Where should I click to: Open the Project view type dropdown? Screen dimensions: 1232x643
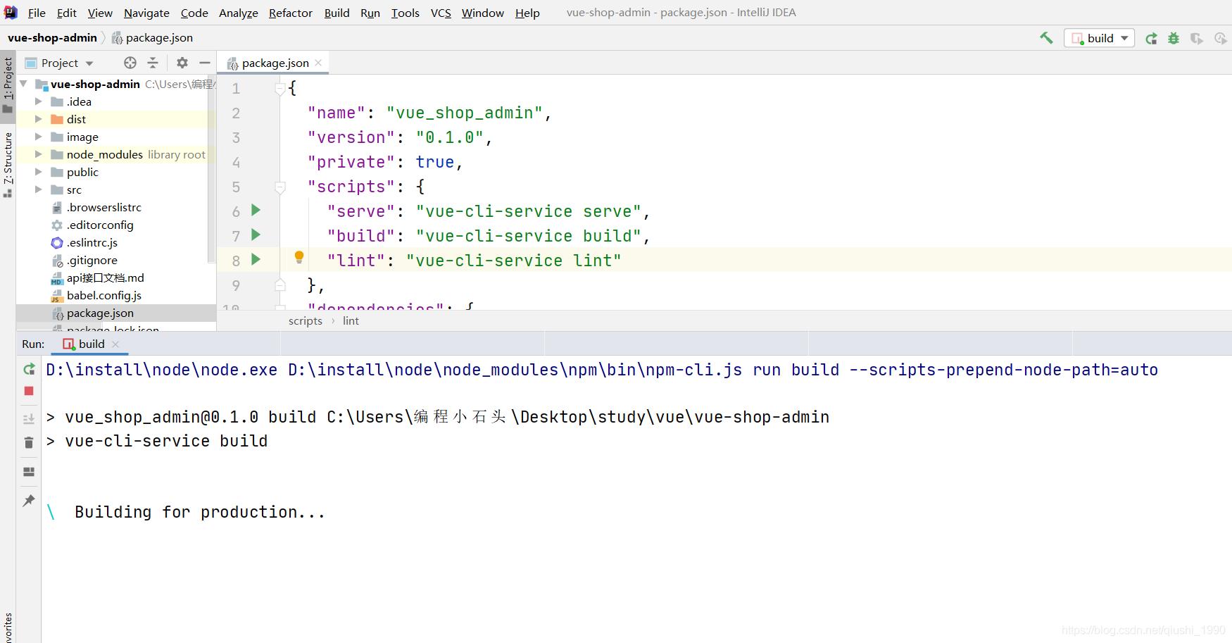(x=59, y=63)
